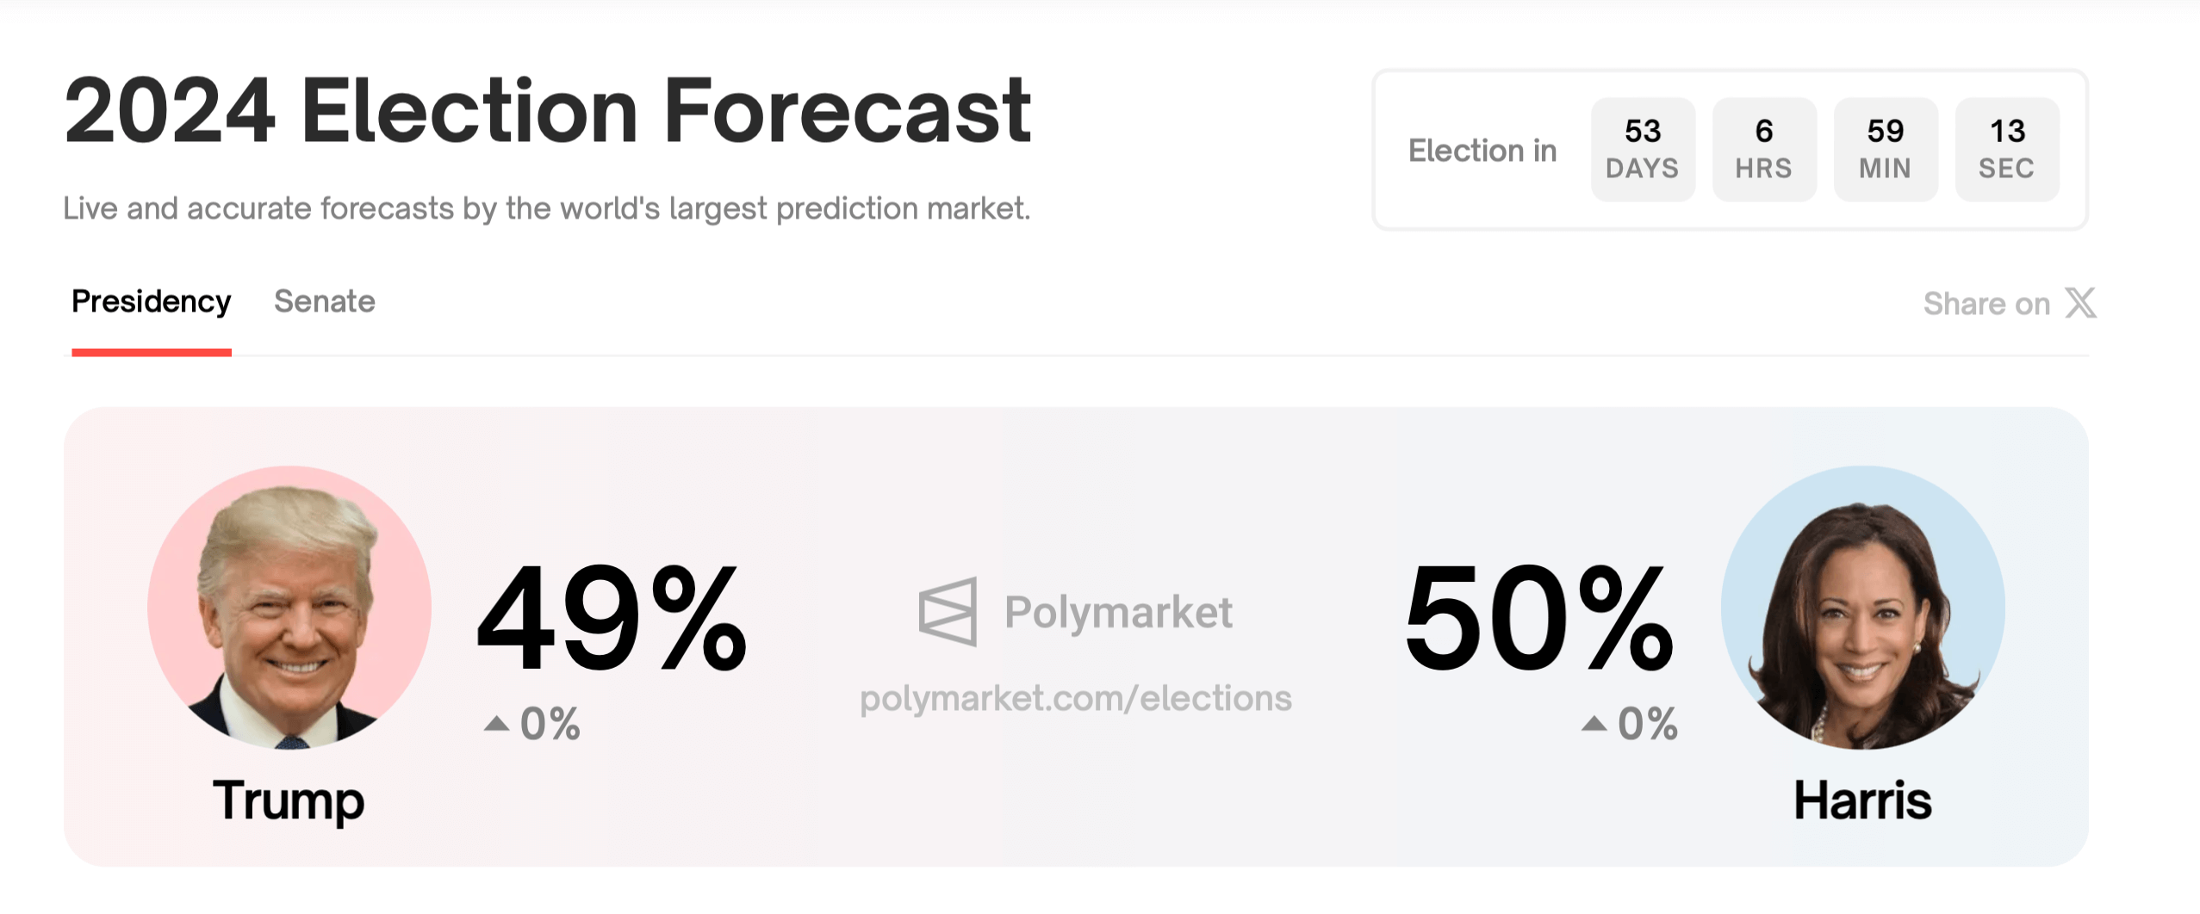Select the Presidency tab
This screenshot has height=914, width=2200.
(151, 301)
